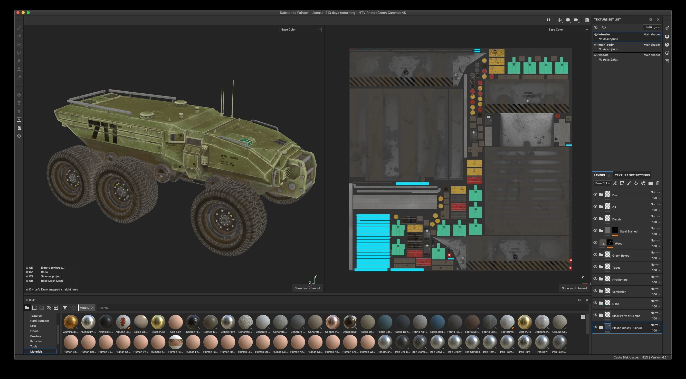The image size is (686, 379).
Task: Open blend mode dropdown for Dust layer
Action: [655, 192]
